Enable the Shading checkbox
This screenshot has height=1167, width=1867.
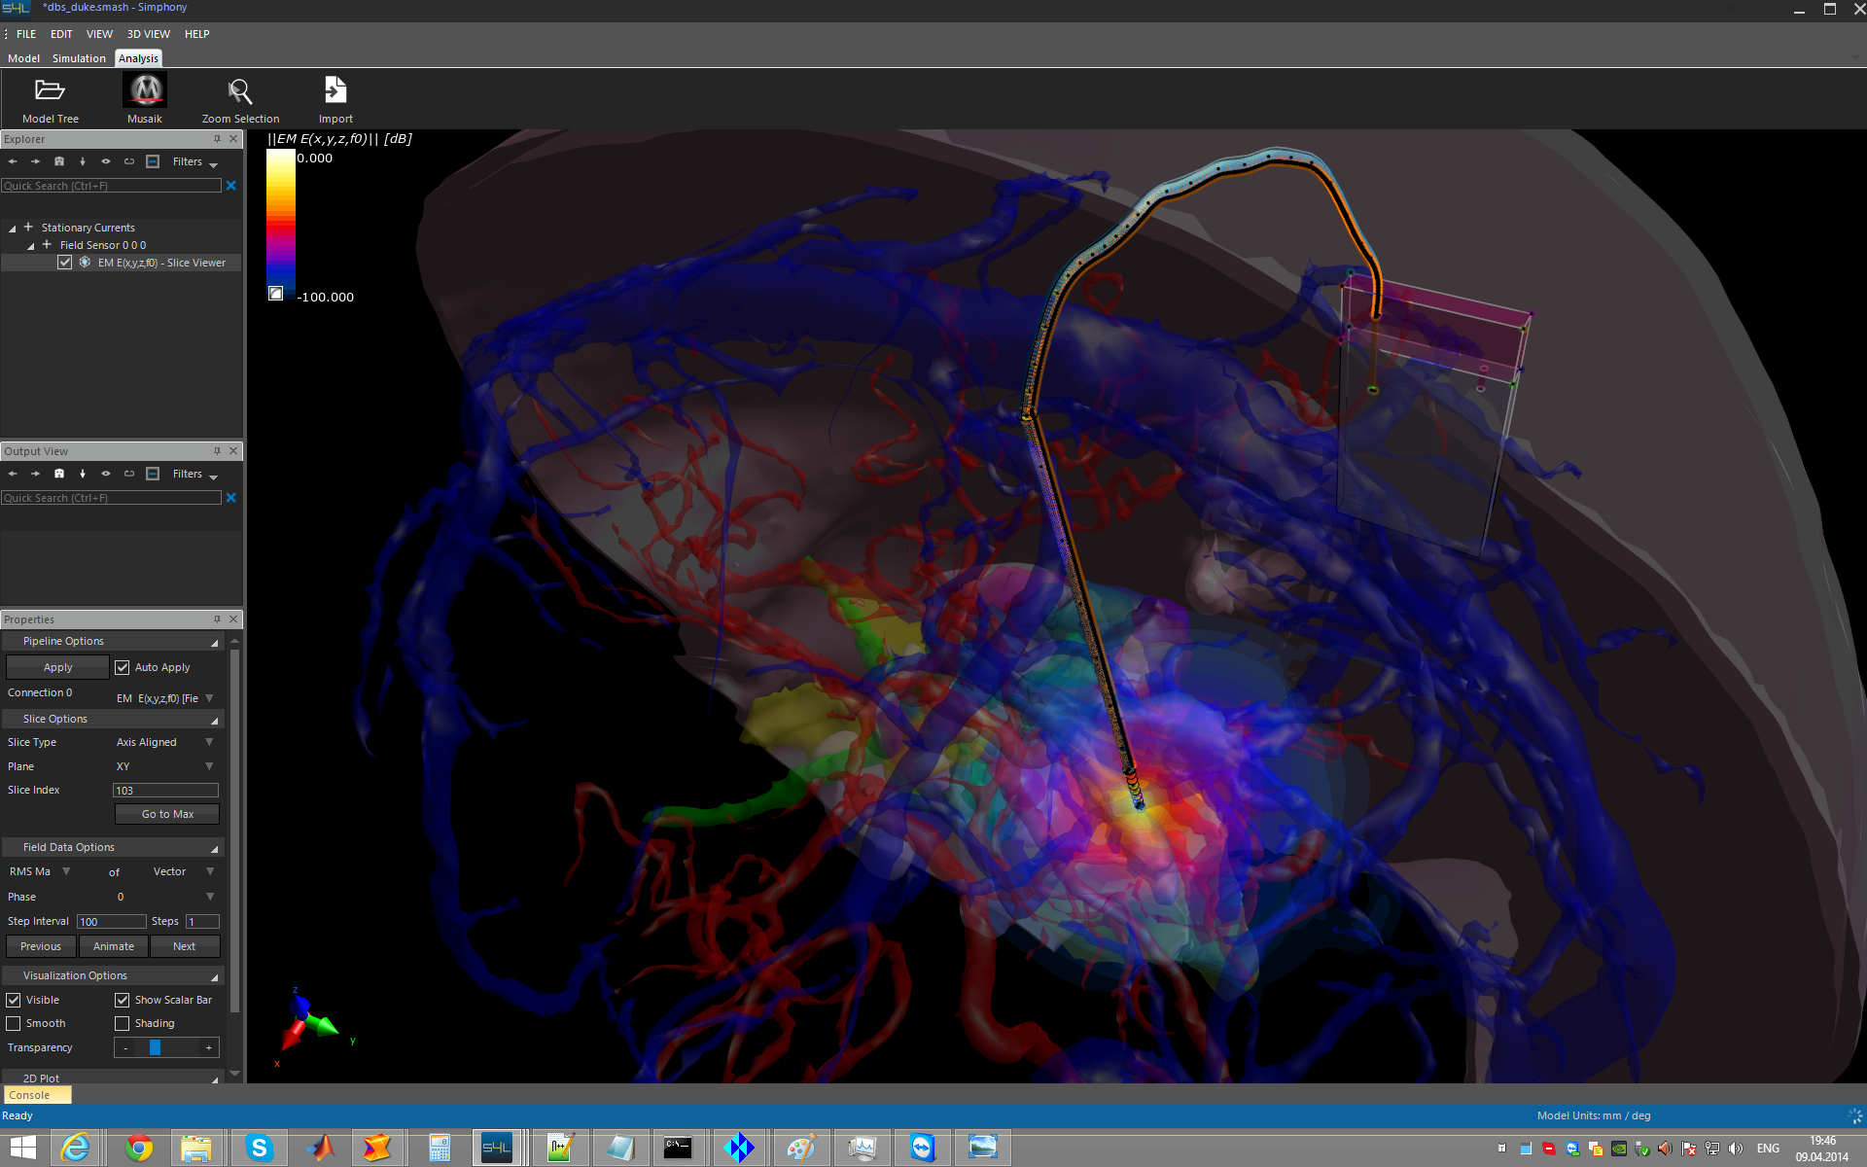pos(123,1023)
